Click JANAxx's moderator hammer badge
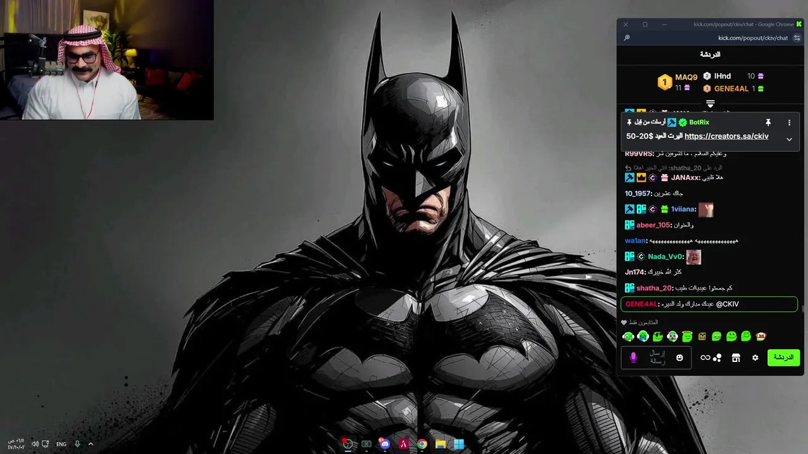 click(x=629, y=178)
